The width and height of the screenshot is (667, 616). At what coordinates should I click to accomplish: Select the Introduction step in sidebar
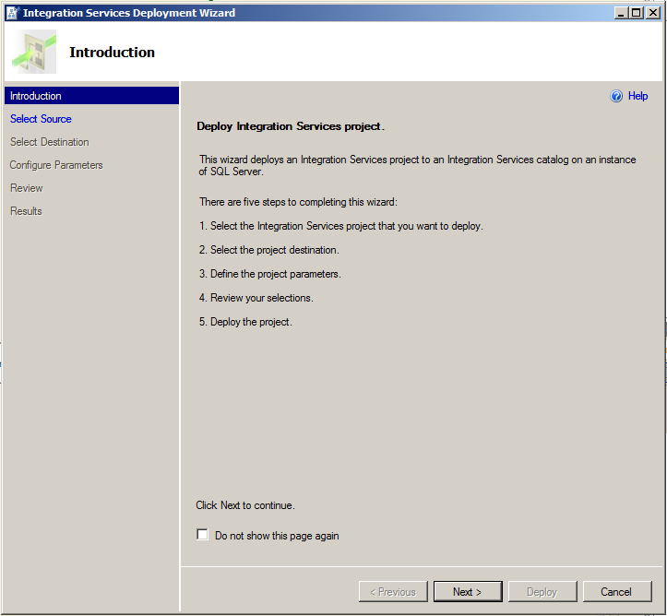pyautogui.click(x=91, y=96)
